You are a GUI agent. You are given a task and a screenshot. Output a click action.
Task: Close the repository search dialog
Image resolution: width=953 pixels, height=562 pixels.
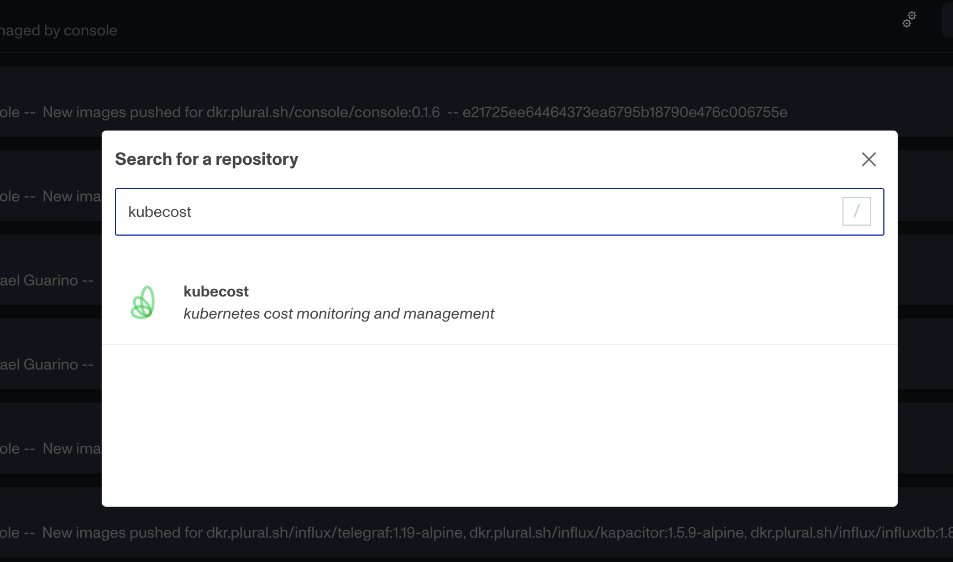click(x=868, y=159)
